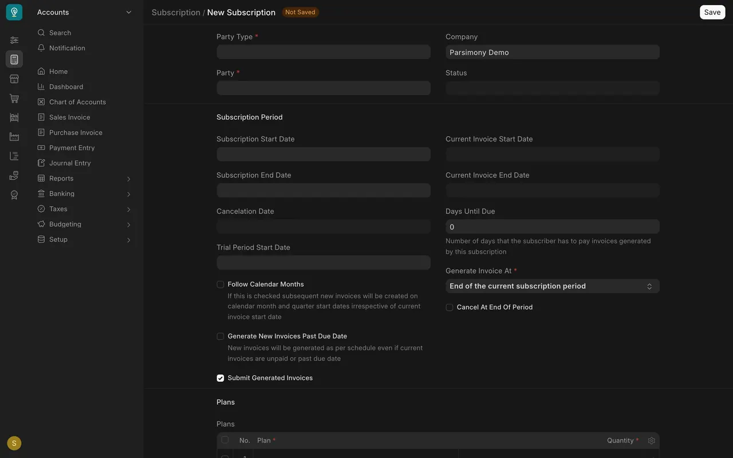Check Generate New Invoices Past Due Date
This screenshot has width=733, height=458.
click(x=220, y=337)
